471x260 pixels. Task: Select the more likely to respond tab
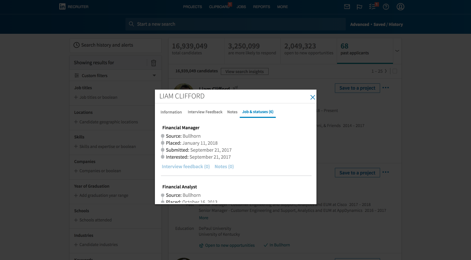pos(252,51)
